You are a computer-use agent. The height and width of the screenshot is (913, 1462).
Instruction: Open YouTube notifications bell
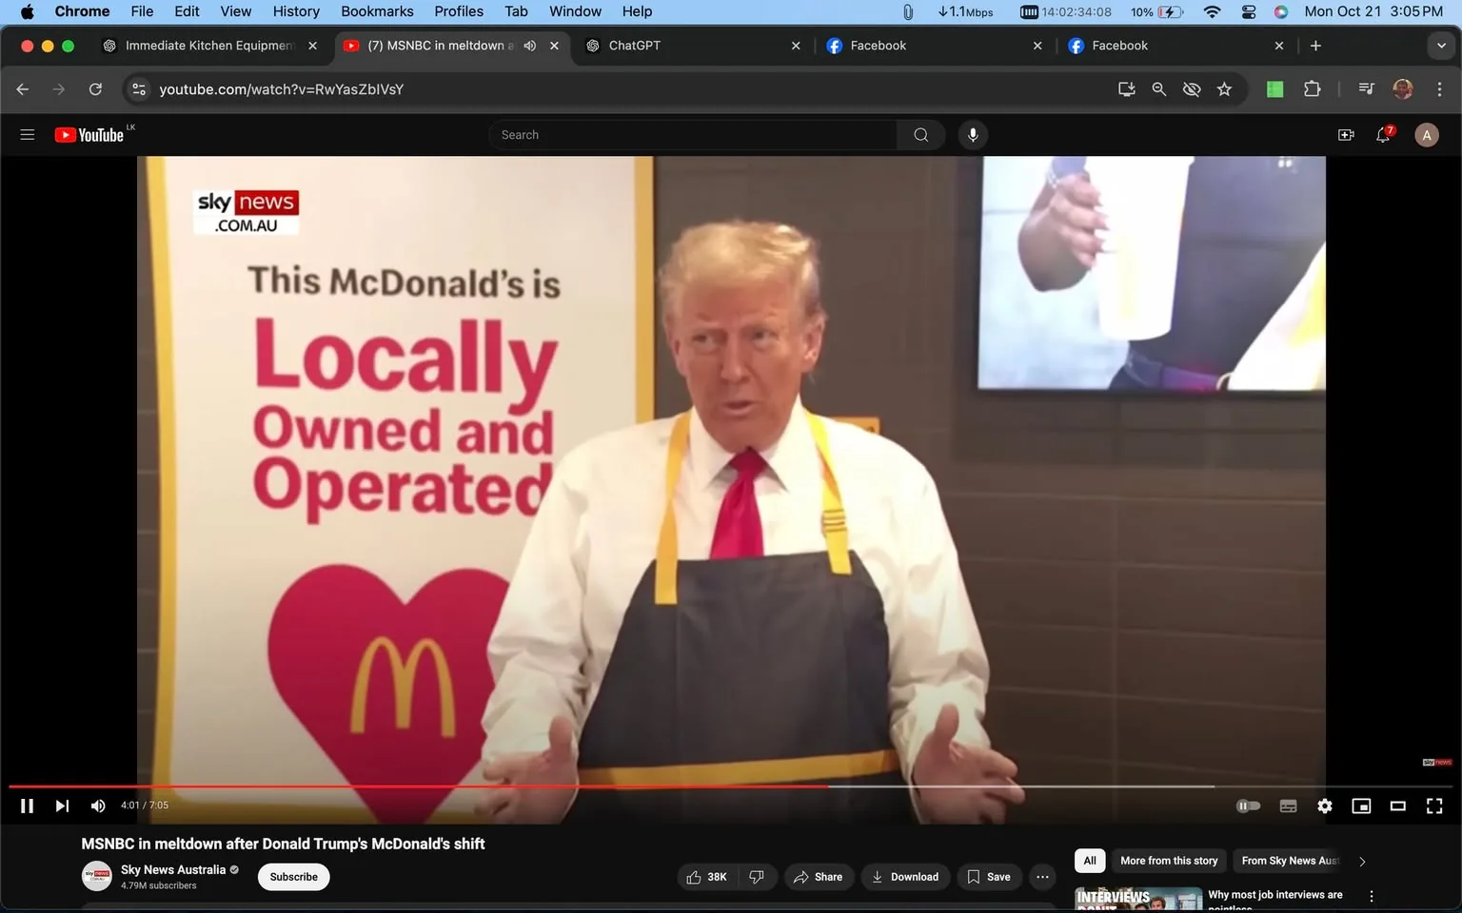1382,134
